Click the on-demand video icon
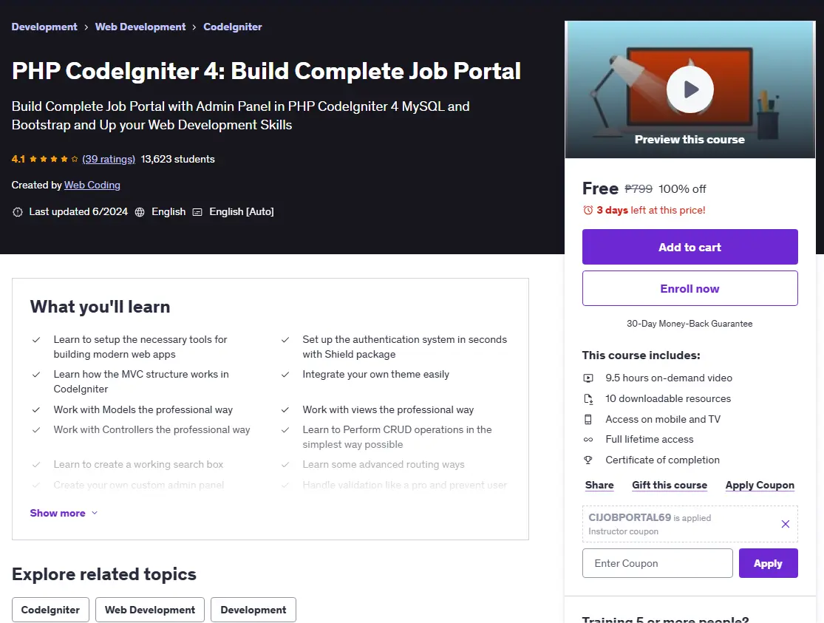Screen dimensions: 824x623 click(588, 378)
